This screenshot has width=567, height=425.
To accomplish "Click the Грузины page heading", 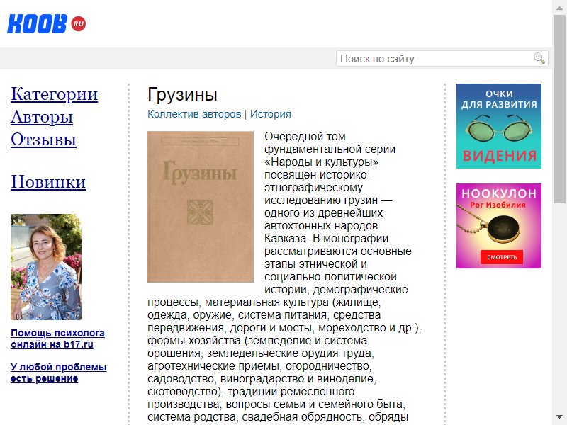I will (182, 95).
